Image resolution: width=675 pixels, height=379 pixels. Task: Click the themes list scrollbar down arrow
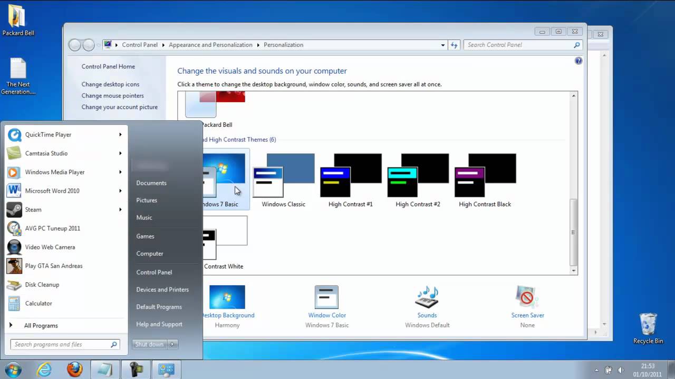point(574,270)
